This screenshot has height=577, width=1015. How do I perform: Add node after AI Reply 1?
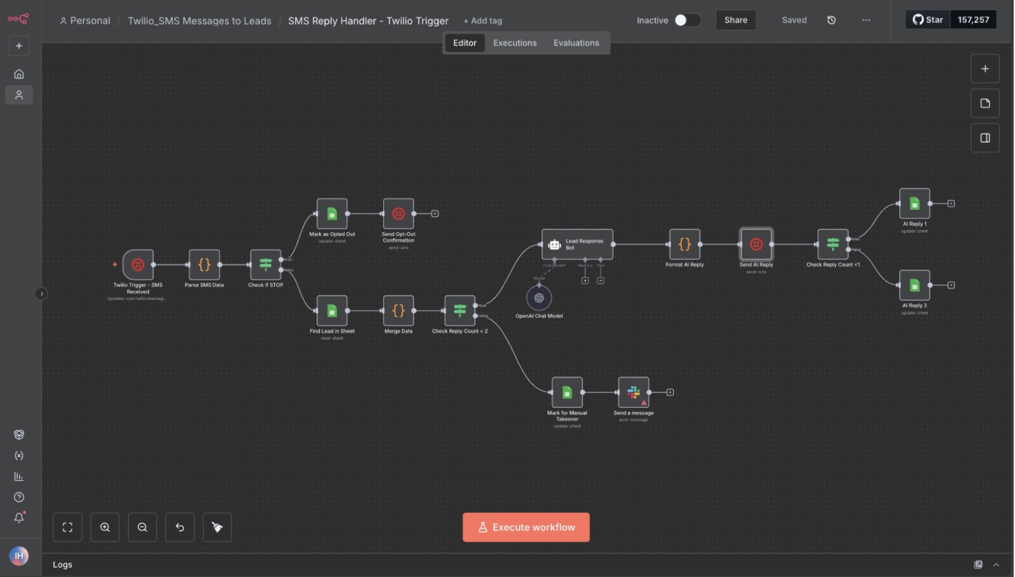point(952,204)
